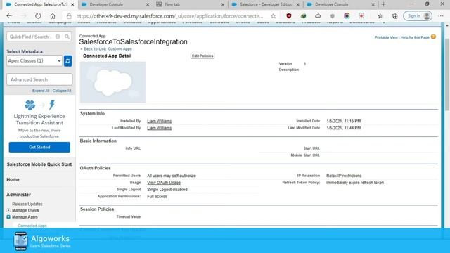
Task: Open the red dotted extension icon
Action: coord(361,15)
